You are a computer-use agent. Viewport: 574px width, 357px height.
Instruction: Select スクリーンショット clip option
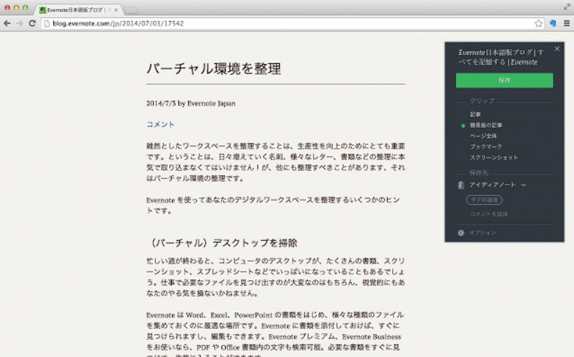pos(494,157)
